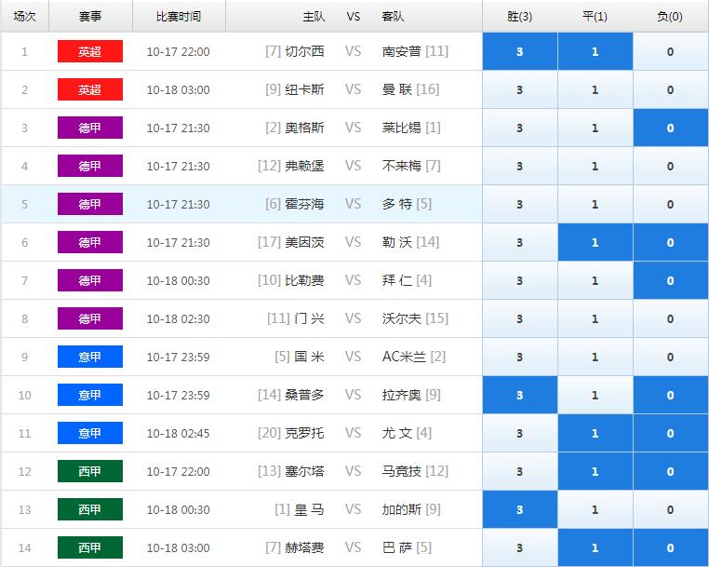Click the VS text in 门兴 row
The image size is (709, 567).
pyautogui.click(x=354, y=318)
